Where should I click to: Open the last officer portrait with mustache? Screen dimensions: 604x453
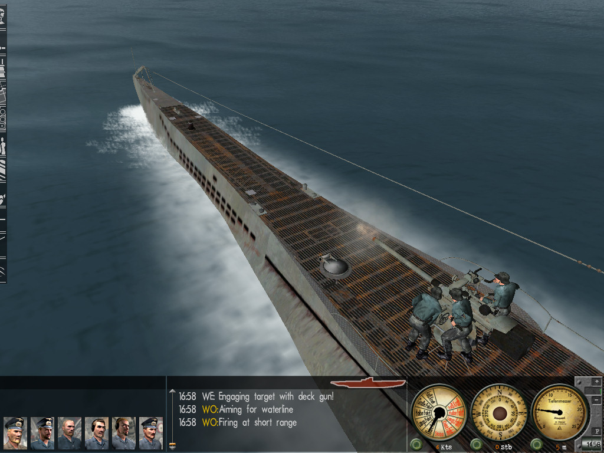tap(150, 433)
